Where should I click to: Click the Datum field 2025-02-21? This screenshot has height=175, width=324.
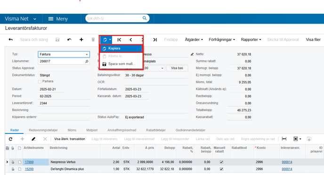(51, 89)
